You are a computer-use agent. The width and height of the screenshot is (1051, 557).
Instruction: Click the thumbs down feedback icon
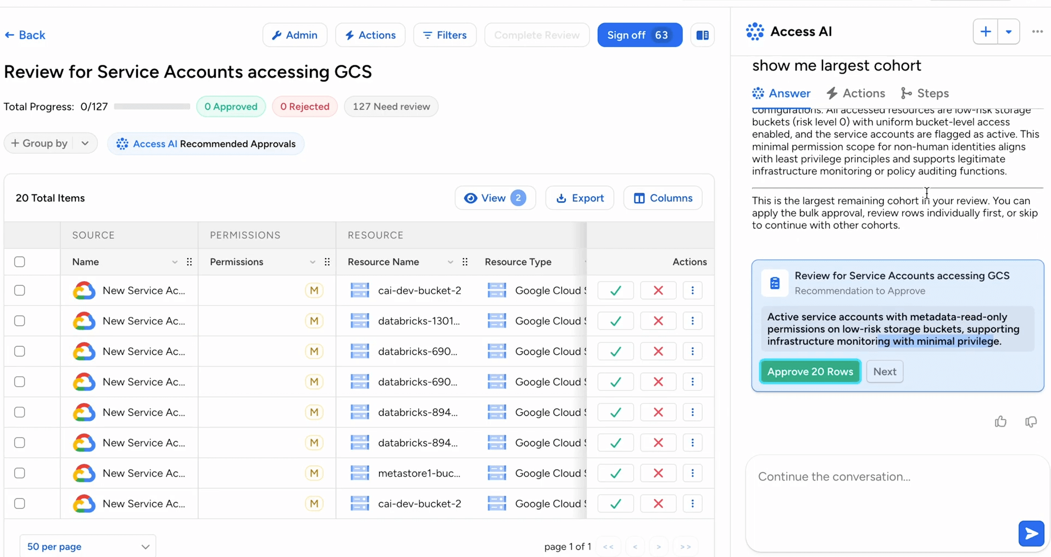tap(1031, 421)
